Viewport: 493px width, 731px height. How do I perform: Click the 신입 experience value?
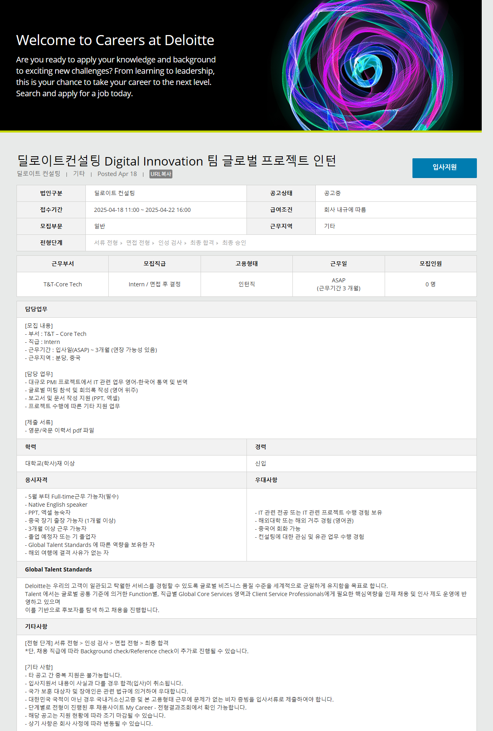coord(261,464)
